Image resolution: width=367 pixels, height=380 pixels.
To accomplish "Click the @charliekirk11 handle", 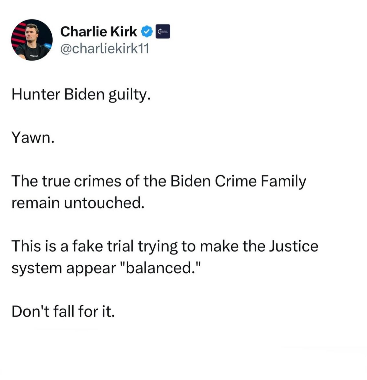I will [105, 49].
